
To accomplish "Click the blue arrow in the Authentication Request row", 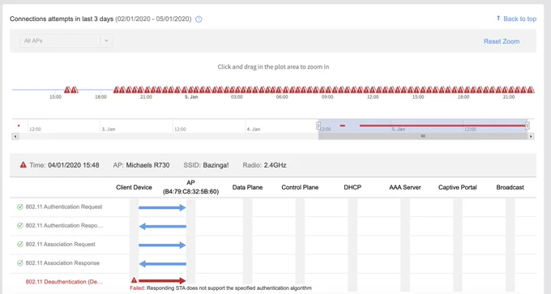I will 162,207.
